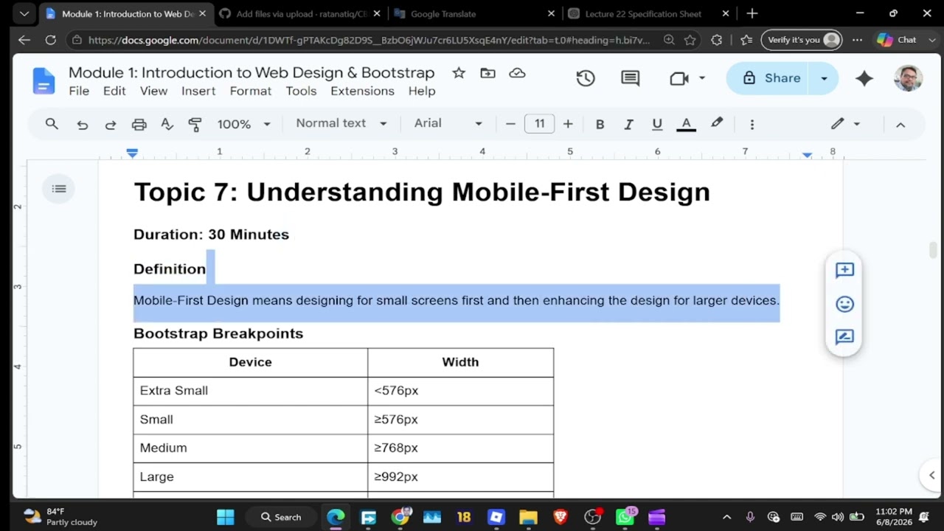The height and width of the screenshot is (531, 944).
Task: Open taskbar Search box
Action: pos(282,517)
